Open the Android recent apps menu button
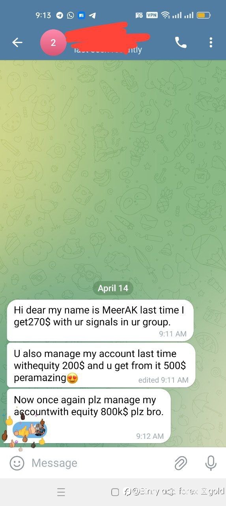Viewport: 226px width, 506px height. tap(61, 492)
